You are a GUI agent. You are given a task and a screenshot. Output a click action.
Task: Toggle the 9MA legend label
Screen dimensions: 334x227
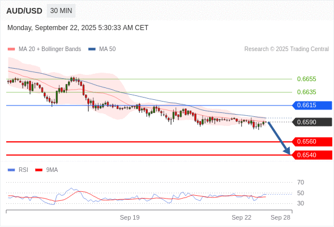click(52, 170)
